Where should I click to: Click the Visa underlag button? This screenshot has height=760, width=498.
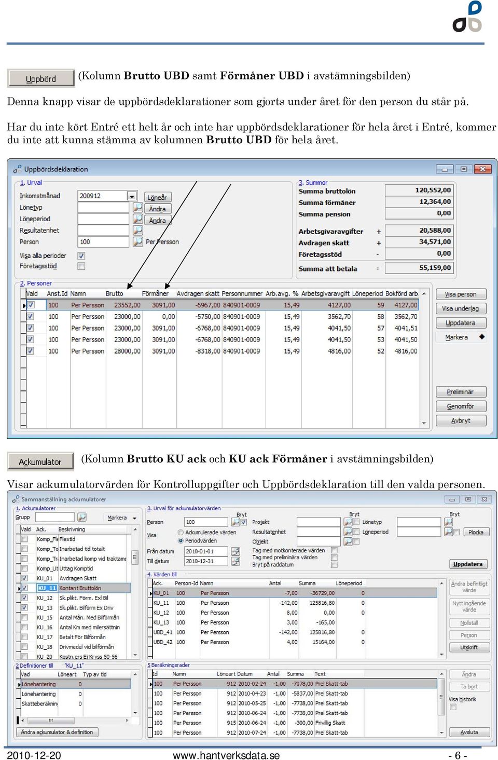[x=461, y=308]
